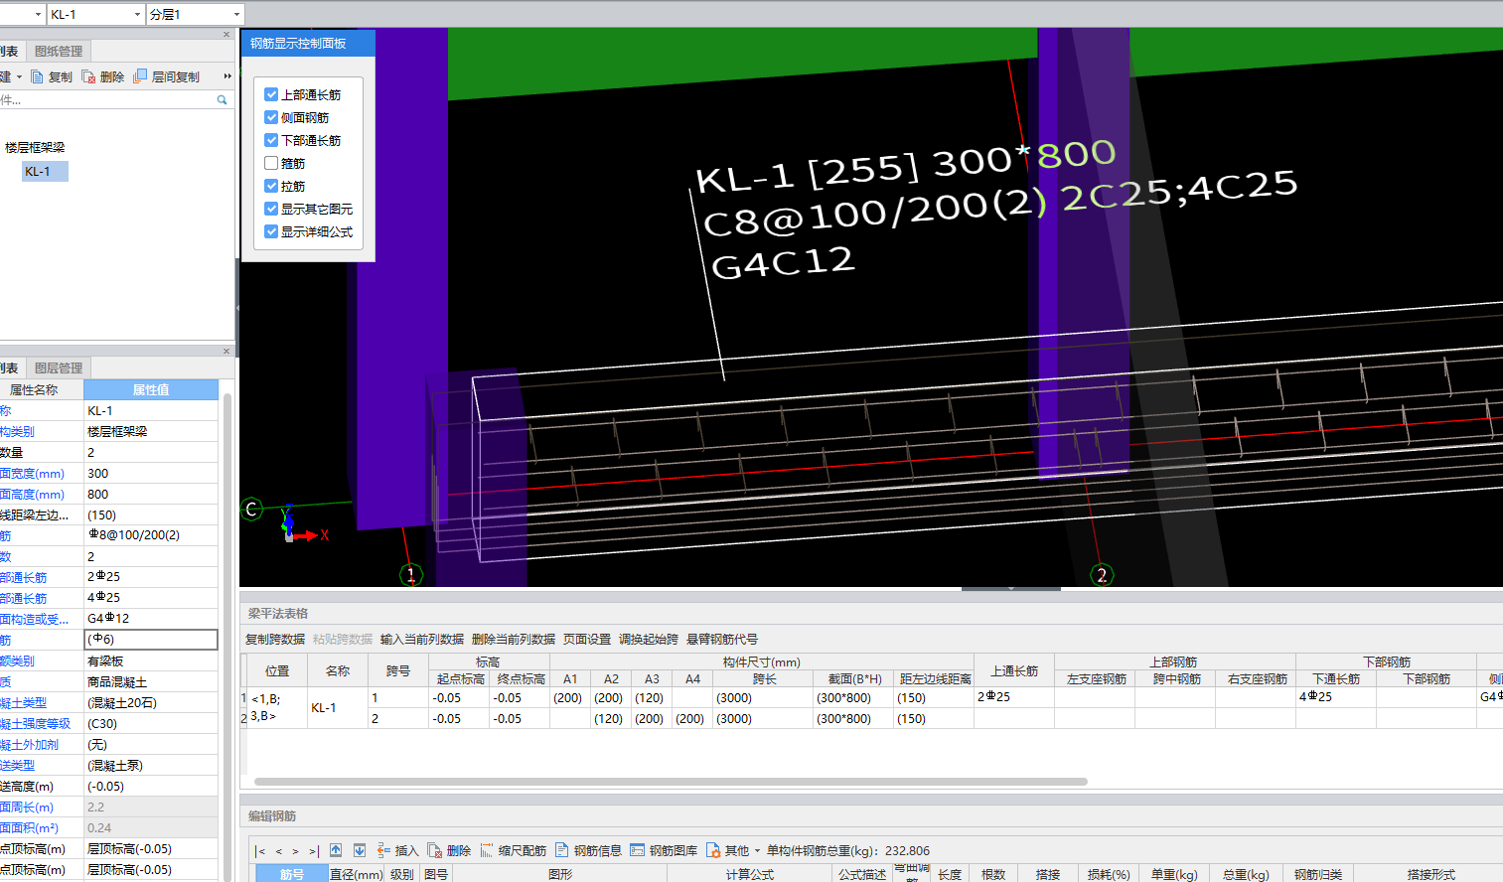Select the 楼层框架梁 tree node

click(35, 147)
